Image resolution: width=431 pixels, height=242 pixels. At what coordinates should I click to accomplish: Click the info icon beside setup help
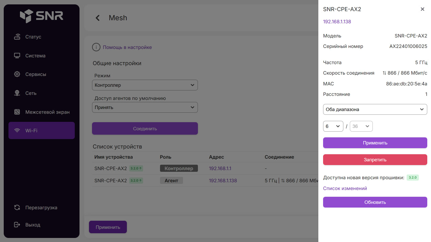pyautogui.click(x=96, y=47)
